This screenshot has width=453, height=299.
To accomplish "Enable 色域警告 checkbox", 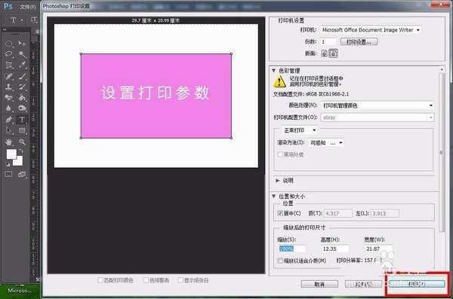I will [x=146, y=280].
